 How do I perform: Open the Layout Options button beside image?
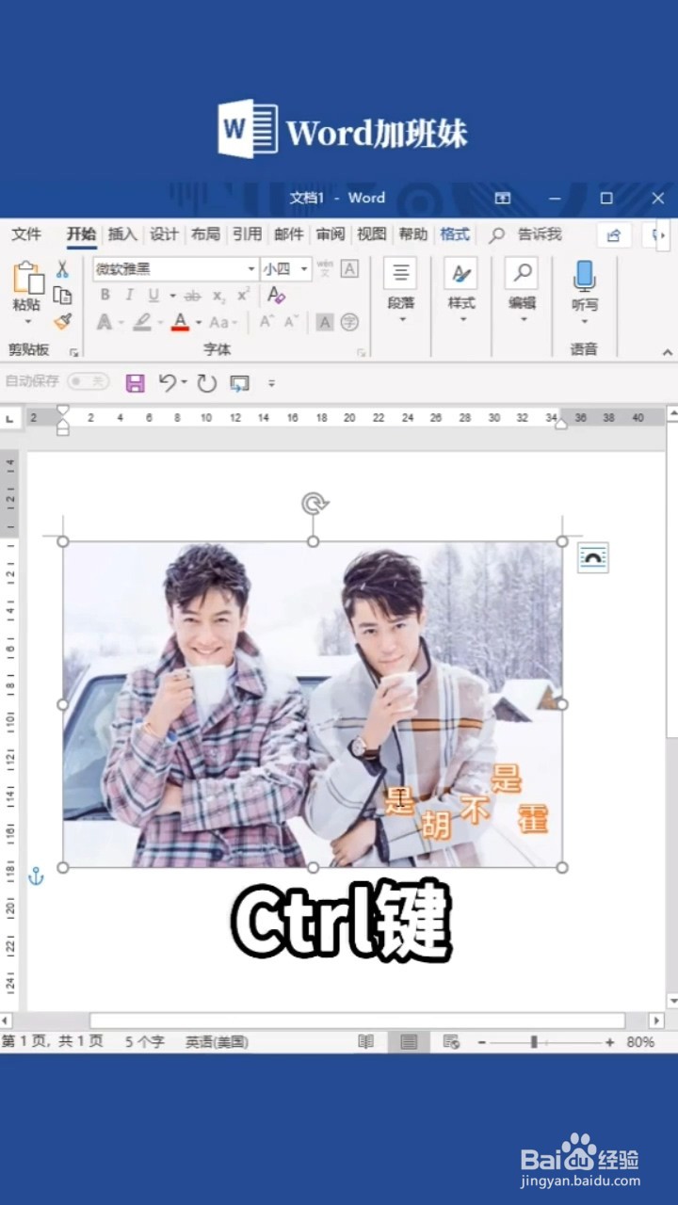coord(592,557)
